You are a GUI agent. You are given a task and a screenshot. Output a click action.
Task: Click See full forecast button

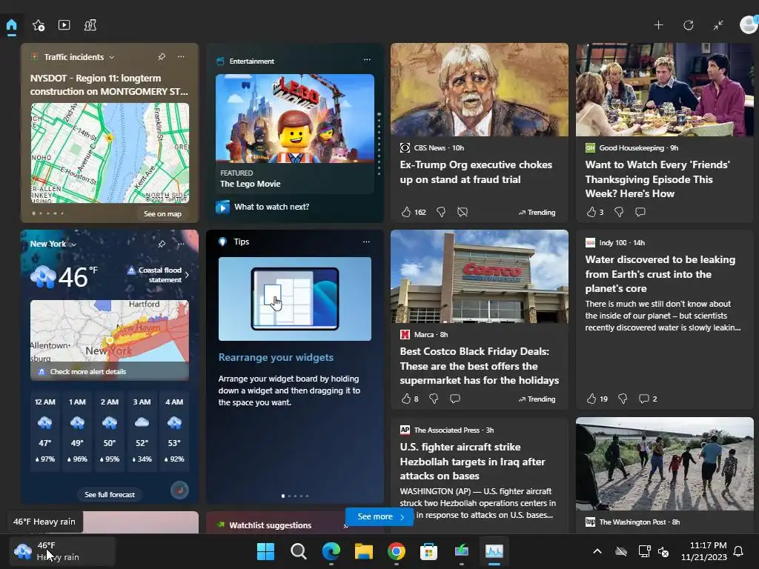[110, 494]
